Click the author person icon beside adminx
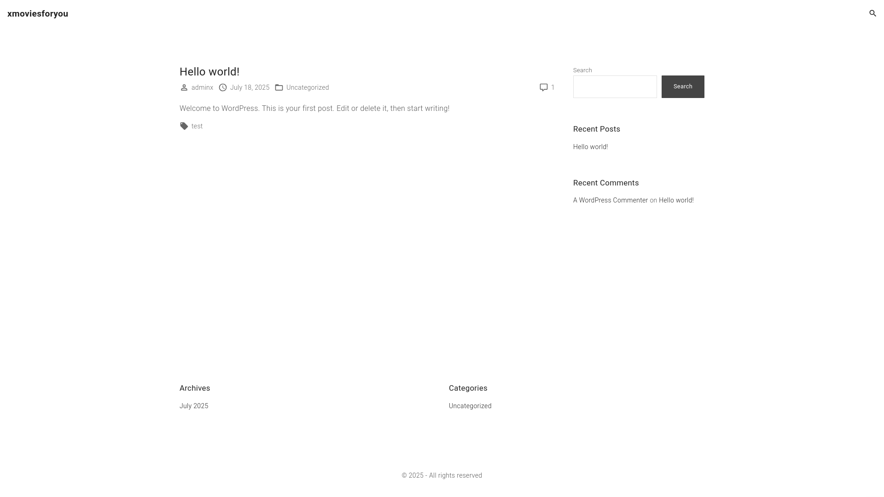The height and width of the screenshot is (497, 884). coord(184,87)
